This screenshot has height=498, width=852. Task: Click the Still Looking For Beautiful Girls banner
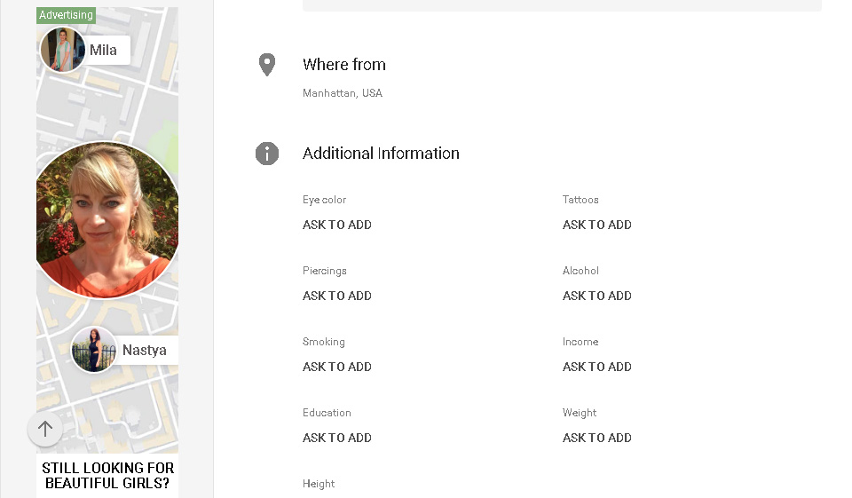tap(107, 476)
